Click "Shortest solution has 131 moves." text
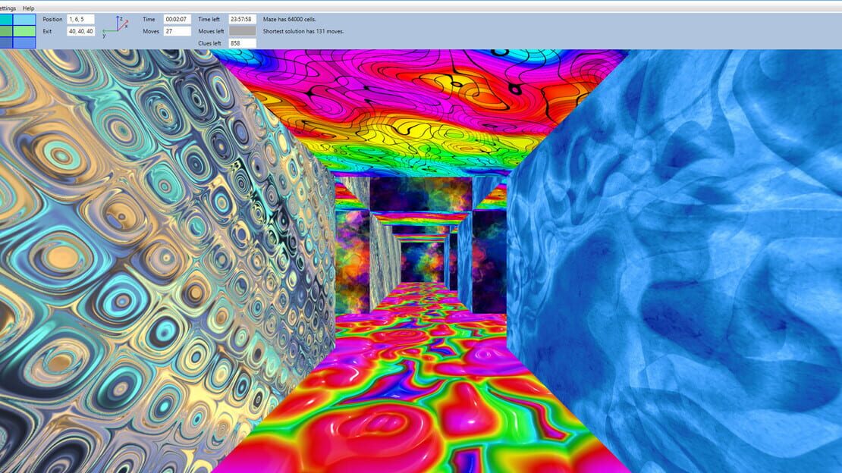 click(303, 31)
